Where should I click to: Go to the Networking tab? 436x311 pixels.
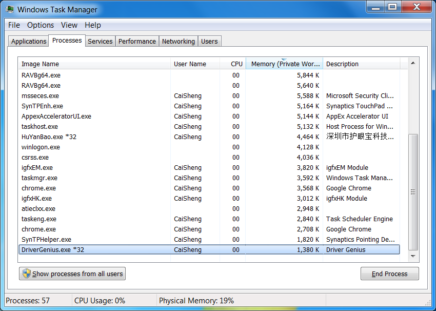pos(178,41)
